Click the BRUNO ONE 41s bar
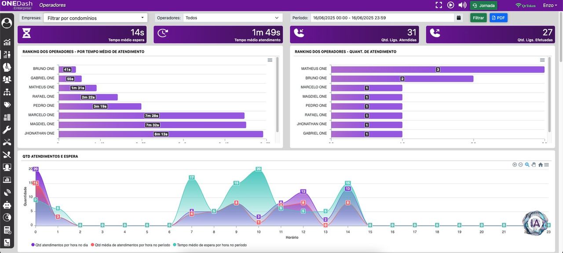The width and height of the screenshot is (563, 253). click(x=67, y=69)
